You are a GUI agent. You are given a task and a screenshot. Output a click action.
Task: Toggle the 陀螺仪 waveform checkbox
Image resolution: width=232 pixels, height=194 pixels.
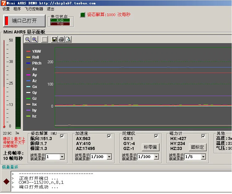156,136
